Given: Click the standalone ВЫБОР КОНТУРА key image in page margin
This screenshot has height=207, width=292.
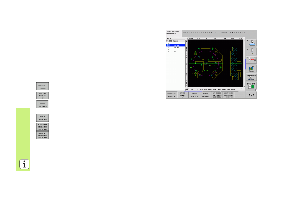Looking at the screenshot, I should pyautogui.click(x=43, y=104).
